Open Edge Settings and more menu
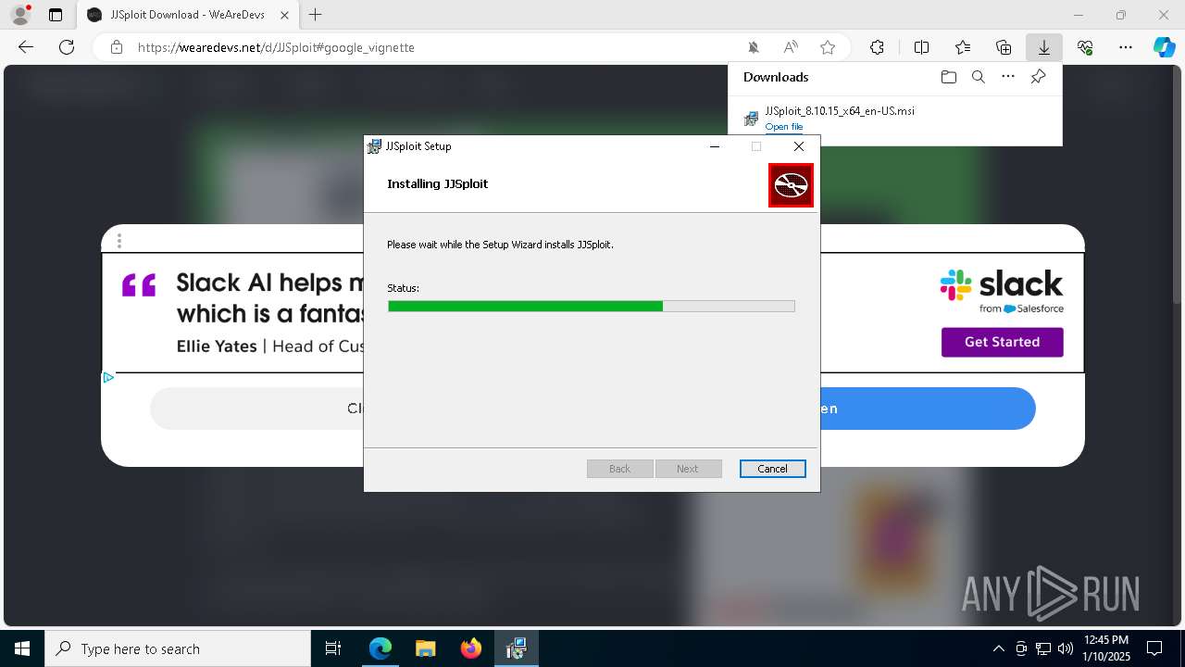Screen dimensions: 1185x667 1126,47
